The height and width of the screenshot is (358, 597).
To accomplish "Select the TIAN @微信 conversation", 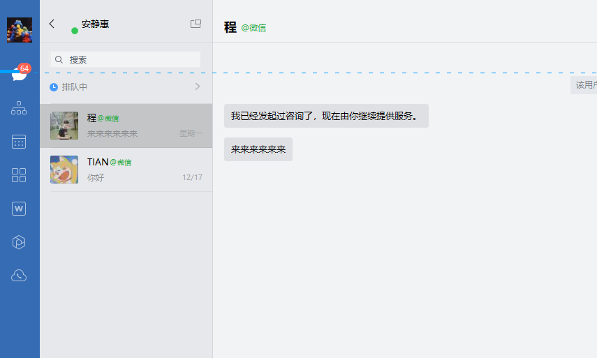I will [126, 170].
